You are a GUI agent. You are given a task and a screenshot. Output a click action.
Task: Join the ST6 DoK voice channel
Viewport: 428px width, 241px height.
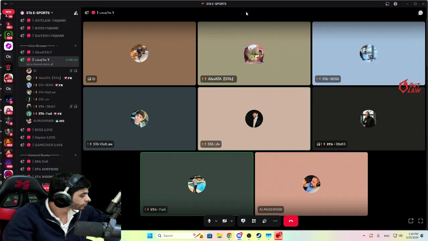coord(49,162)
